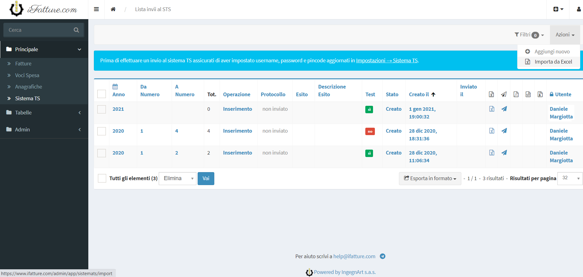Open the Filtri dropdown

(529, 35)
